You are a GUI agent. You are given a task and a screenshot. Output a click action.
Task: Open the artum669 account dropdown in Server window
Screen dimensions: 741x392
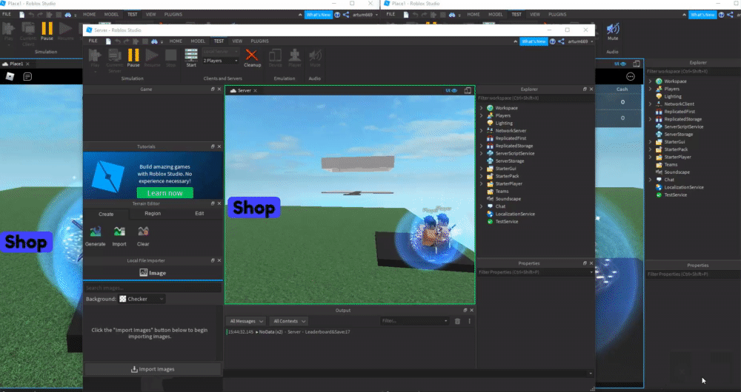click(580, 41)
